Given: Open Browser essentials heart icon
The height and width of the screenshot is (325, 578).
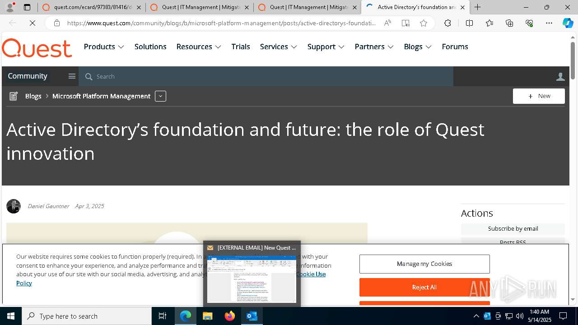Looking at the screenshot, I should tap(529, 23).
